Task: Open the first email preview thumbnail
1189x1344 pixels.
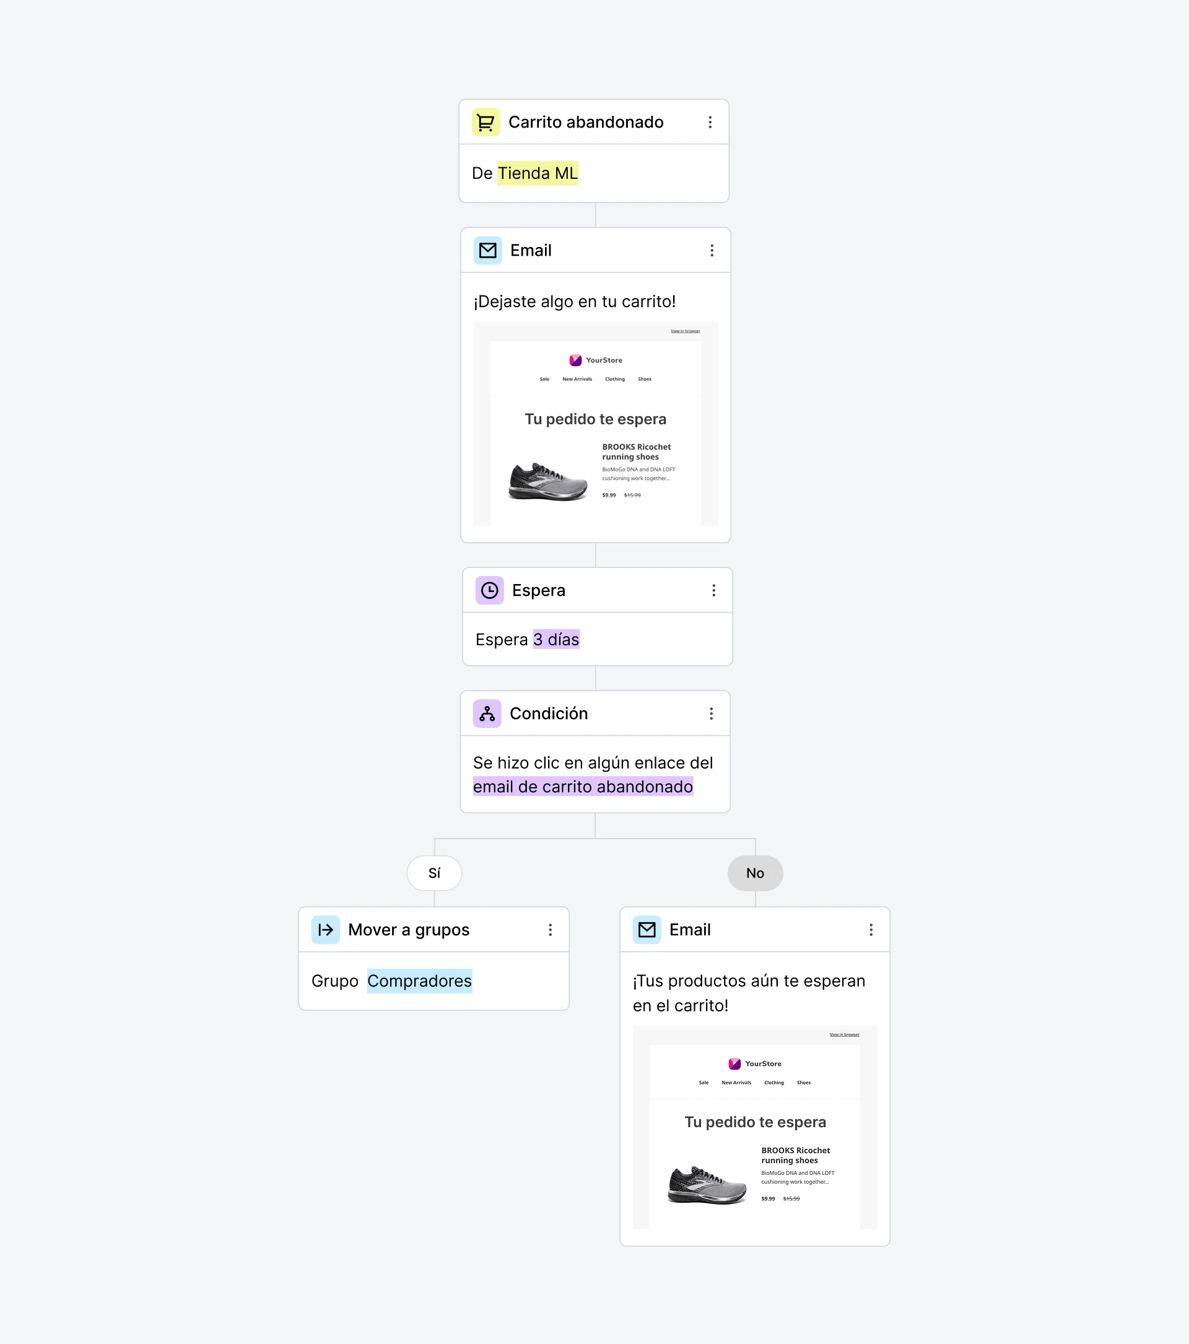Action: click(596, 424)
